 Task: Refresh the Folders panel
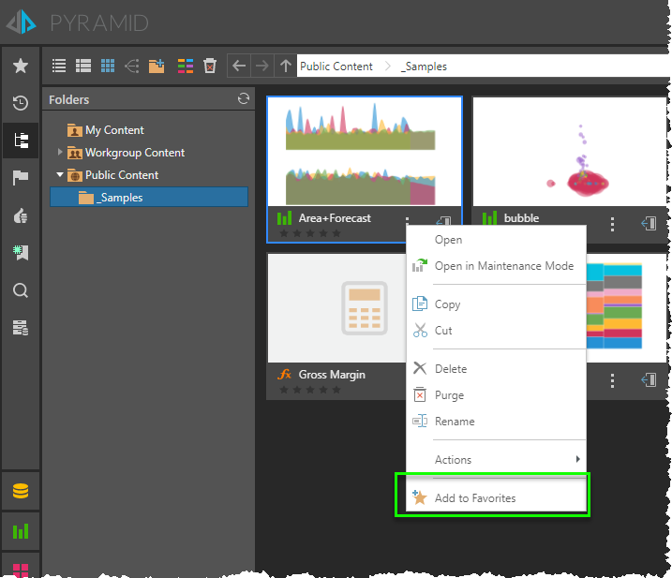point(244,98)
